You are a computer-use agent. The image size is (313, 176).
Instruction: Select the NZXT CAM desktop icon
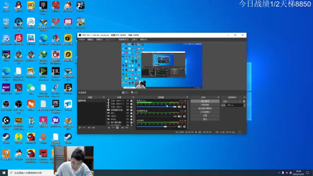(6, 89)
